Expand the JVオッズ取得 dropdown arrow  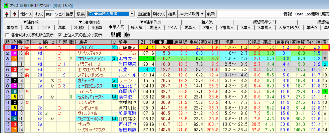tap(202, 14)
